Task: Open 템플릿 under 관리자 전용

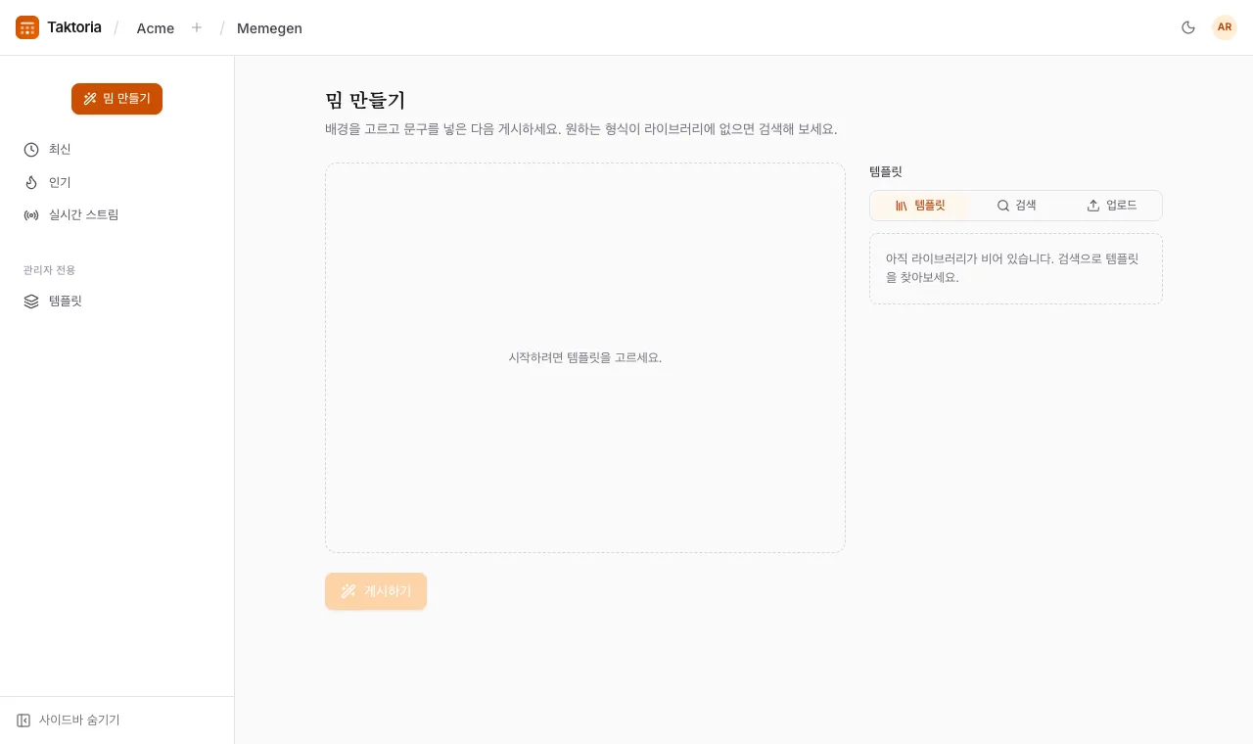Action: (117, 302)
